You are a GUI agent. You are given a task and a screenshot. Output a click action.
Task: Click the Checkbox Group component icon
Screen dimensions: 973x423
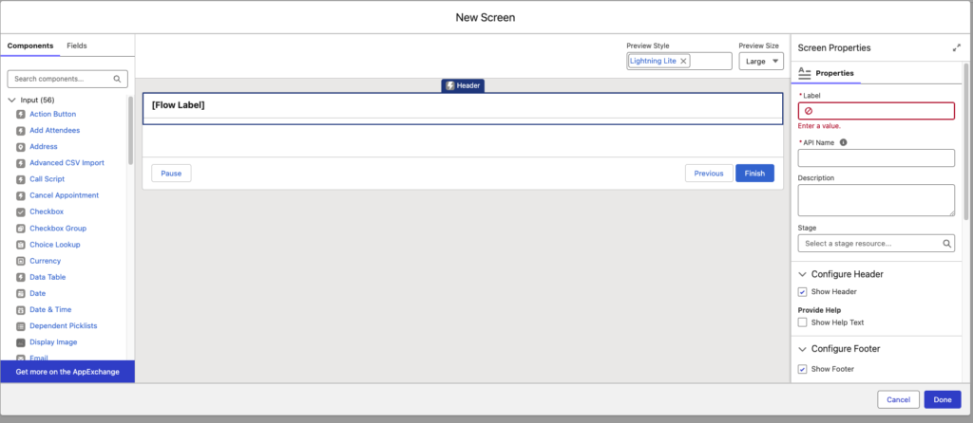click(x=21, y=229)
